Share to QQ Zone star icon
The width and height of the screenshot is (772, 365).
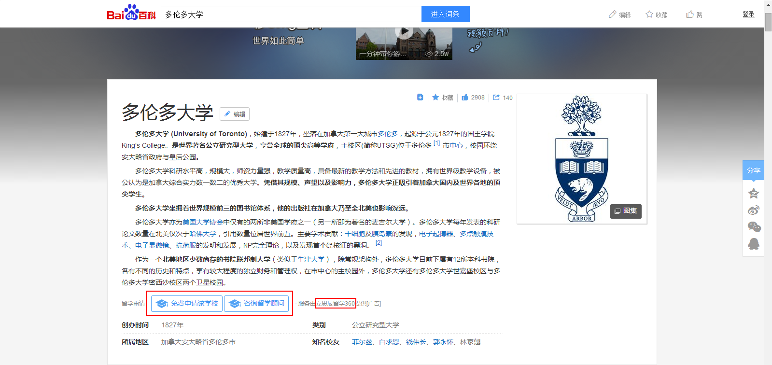pyautogui.click(x=754, y=194)
